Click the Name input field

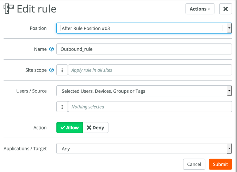144,49
